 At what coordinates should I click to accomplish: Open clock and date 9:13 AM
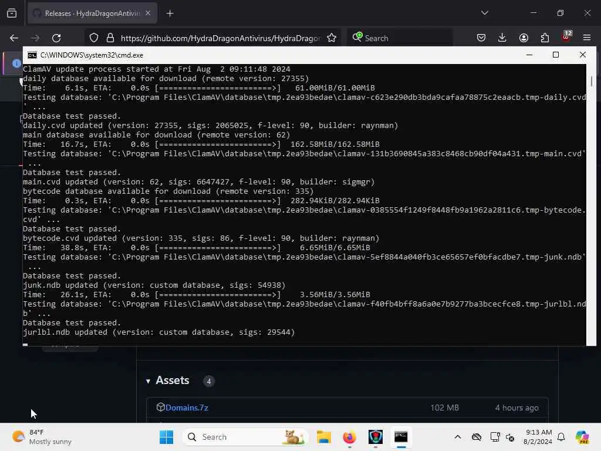538,437
